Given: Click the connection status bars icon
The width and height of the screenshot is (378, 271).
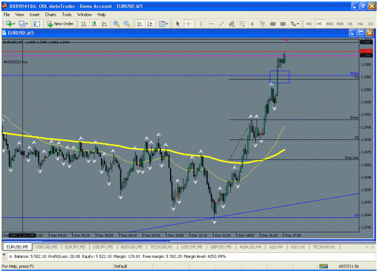Looking at the screenshot, I should [324, 266].
